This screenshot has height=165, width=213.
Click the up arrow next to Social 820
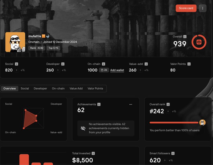pos(16,70)
